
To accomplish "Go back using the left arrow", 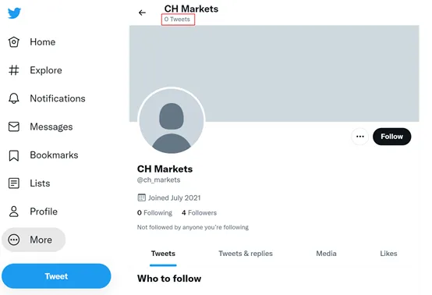I will tap(142, 12).
